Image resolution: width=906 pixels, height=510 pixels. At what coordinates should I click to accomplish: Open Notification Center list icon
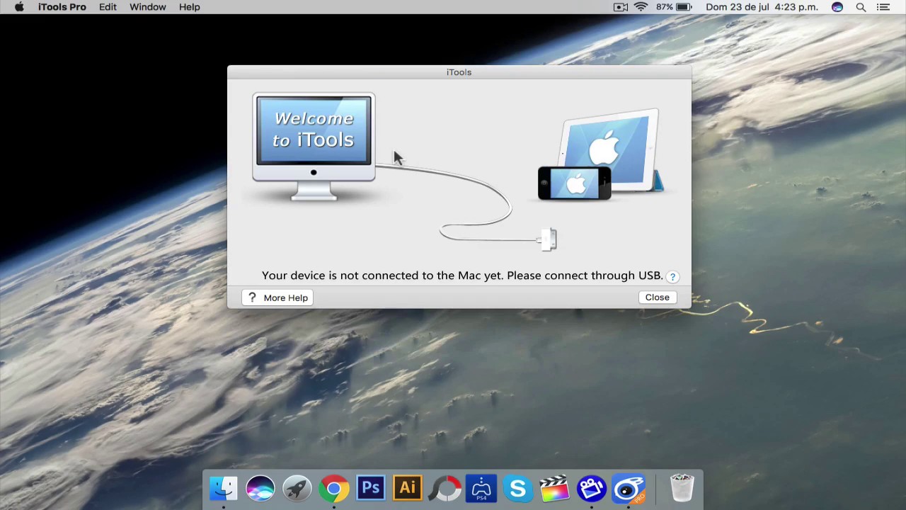[x=883, y=7]
